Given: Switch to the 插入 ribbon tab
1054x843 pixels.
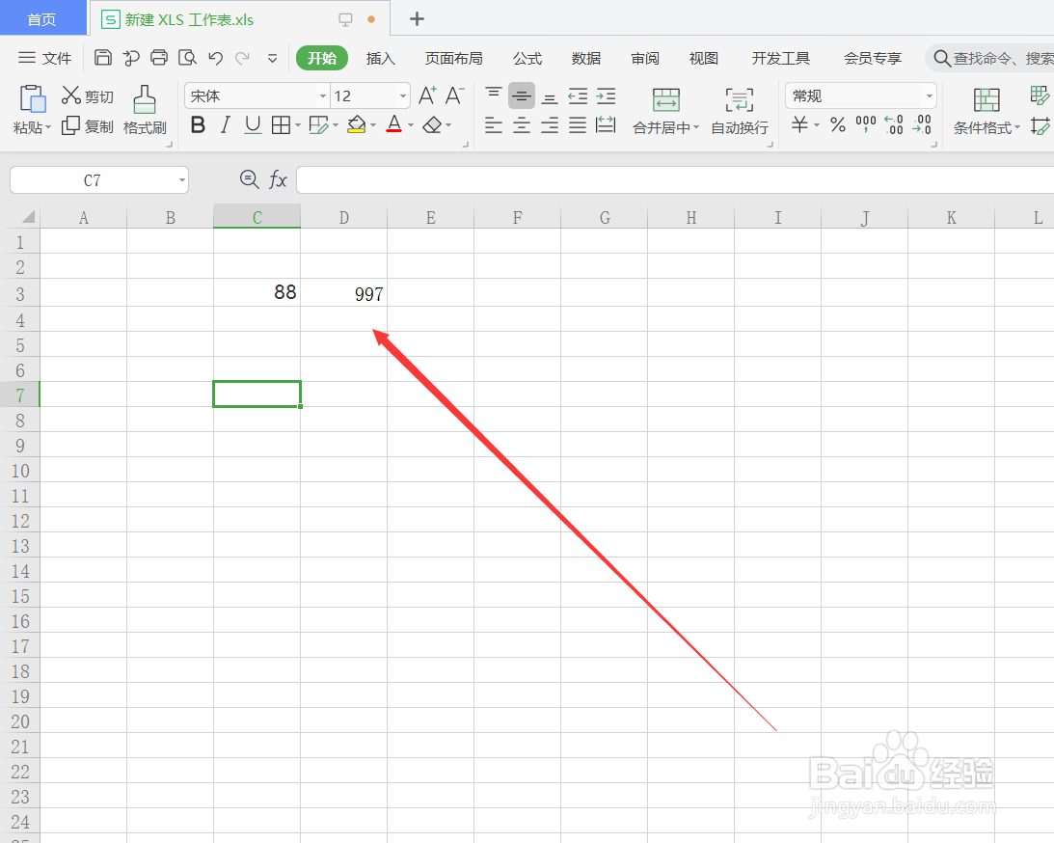Looking at the screenshot, I should (380, 58).
